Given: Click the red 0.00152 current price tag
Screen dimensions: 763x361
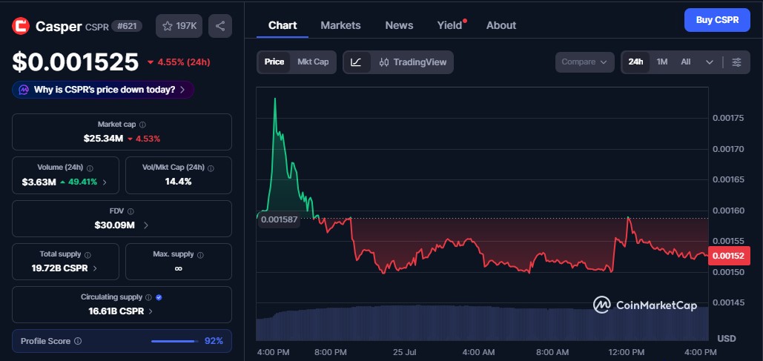Looking at the screenshot, I should click(x=729, y=256).
